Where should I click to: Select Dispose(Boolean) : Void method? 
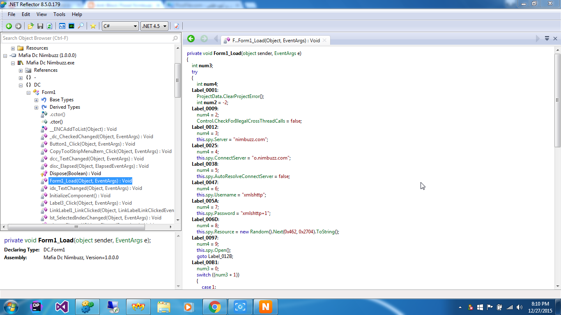pos(75,173)
